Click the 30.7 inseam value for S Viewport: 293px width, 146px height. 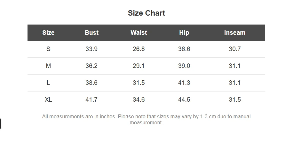coord(234,49)
